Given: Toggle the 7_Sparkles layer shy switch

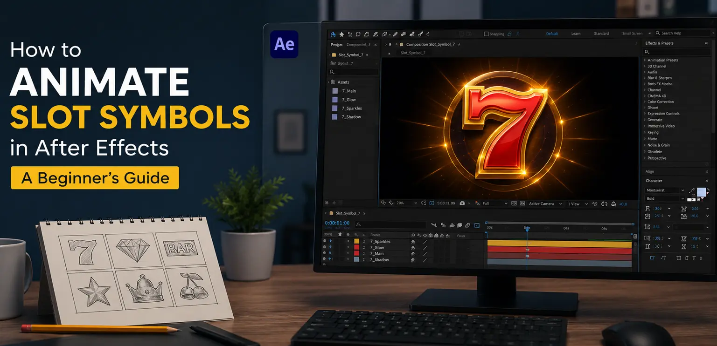Looking at the screenshot, I should (413, 241).
